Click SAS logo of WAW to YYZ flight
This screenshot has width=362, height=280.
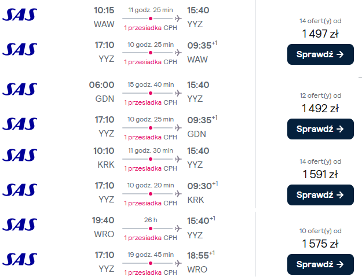click(x=20, y=15)
